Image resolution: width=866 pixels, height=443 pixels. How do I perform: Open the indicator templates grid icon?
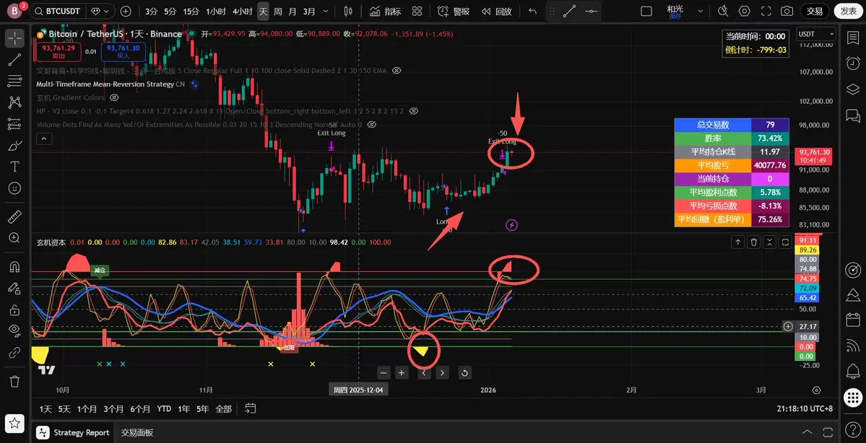point(417,11)
